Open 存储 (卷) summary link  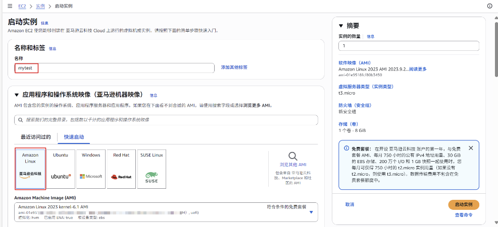348,124
